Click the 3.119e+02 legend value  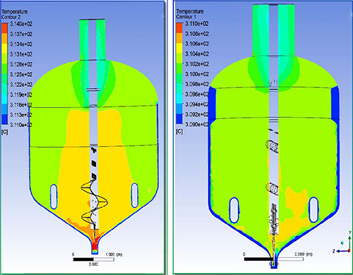(x=21, y=94)
